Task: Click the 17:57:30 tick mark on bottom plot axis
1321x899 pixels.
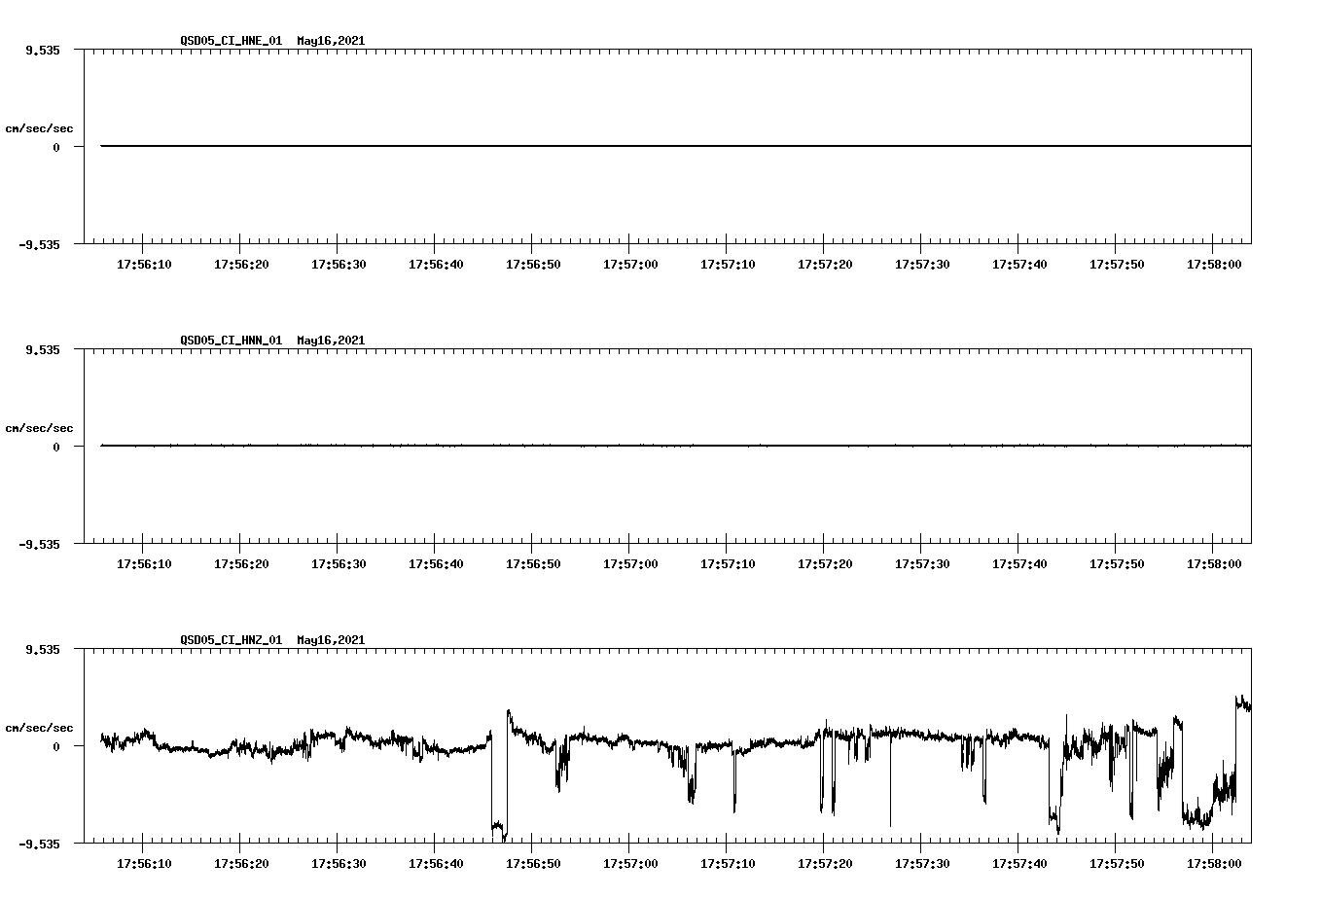Action: click(x=918, y=845)
